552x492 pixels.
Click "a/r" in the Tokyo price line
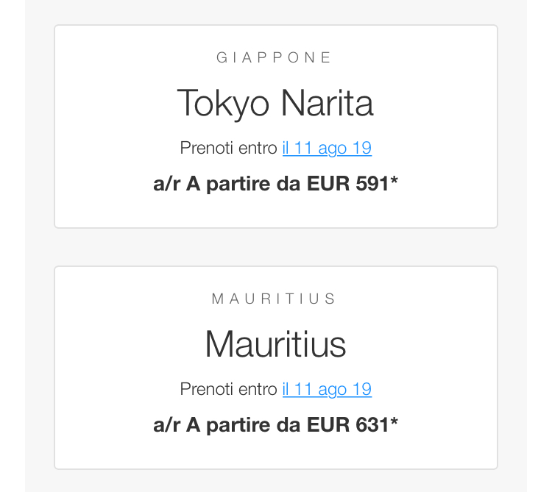[166, 184]
